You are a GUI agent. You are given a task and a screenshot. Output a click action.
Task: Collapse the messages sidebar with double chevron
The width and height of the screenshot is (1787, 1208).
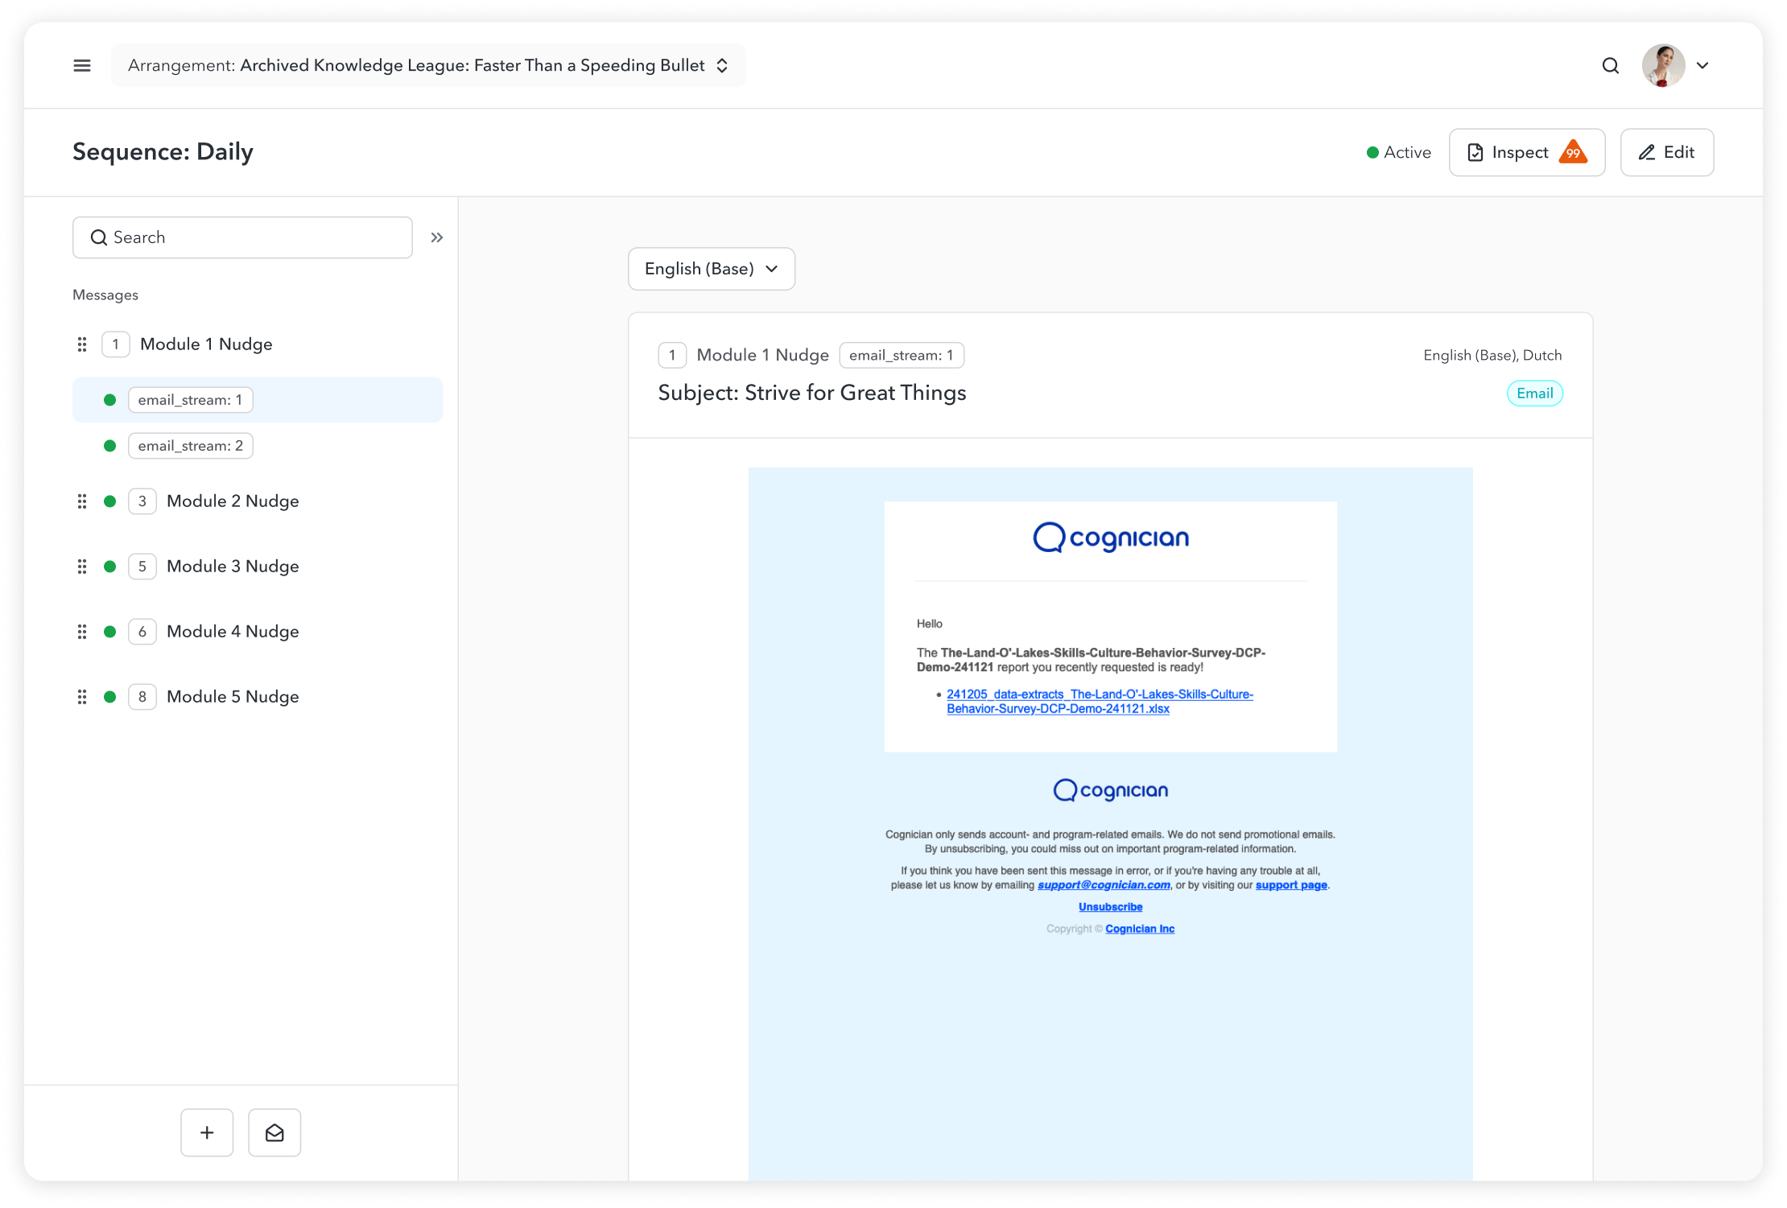(x=436, y=237)
